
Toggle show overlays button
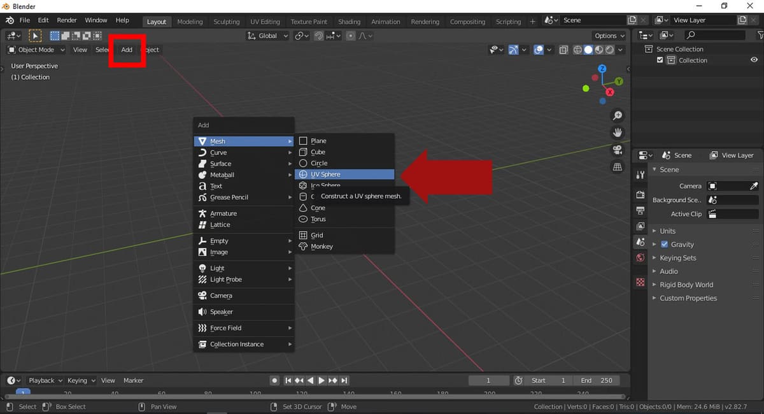click(539, 50)
